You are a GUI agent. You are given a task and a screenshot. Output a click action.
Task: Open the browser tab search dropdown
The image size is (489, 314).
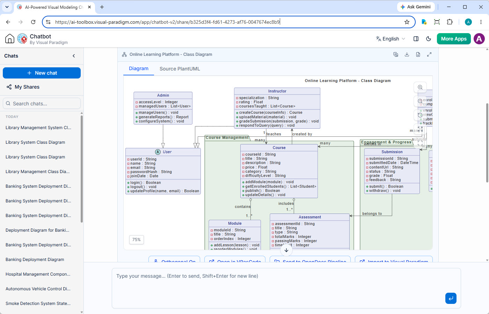click(7, 7)
